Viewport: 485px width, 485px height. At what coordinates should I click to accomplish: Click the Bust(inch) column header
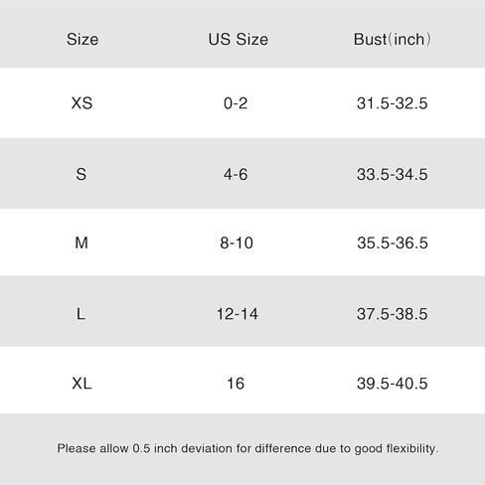point(393,40)
